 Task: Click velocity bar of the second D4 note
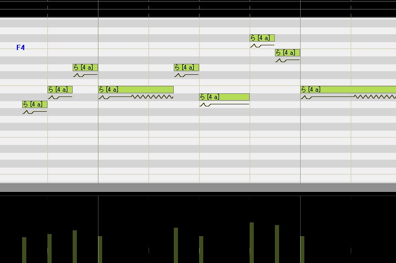point(176,245)
